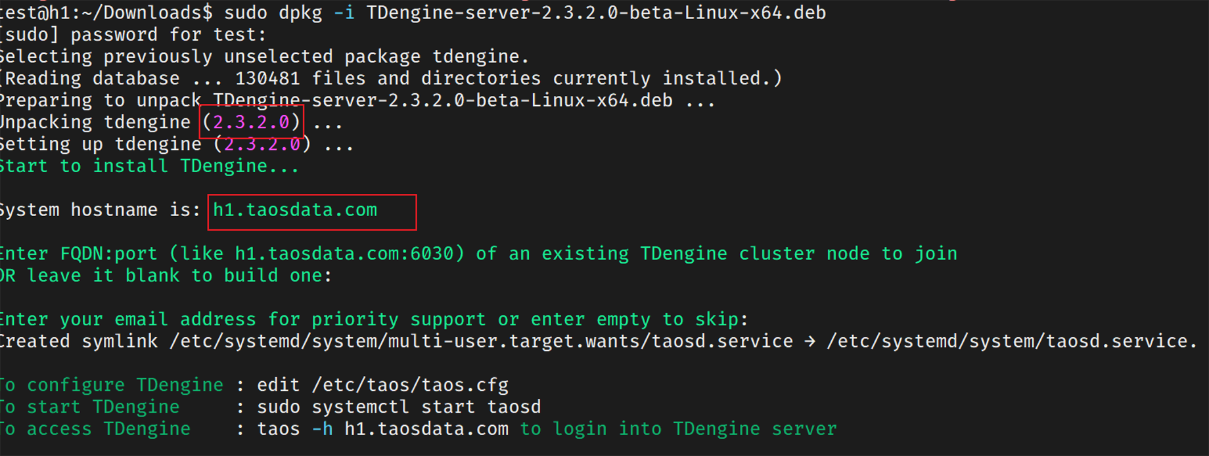This screenshot has height=456, width=1209.
Task: Click the 'OR leave it blank to build one:' prompt
Action: pos(166,276)
